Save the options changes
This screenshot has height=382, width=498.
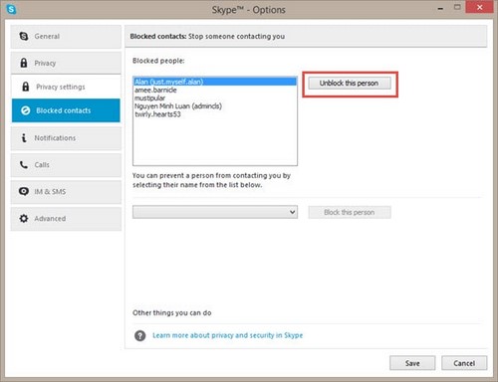tap(412, 363)
